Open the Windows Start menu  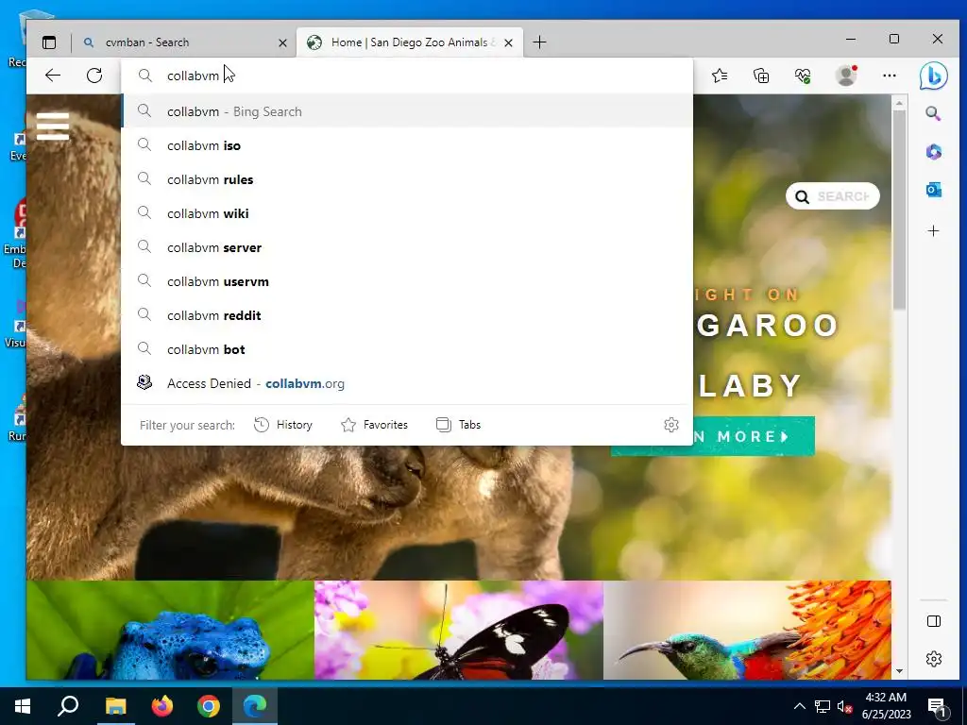(x=23, y=706)
